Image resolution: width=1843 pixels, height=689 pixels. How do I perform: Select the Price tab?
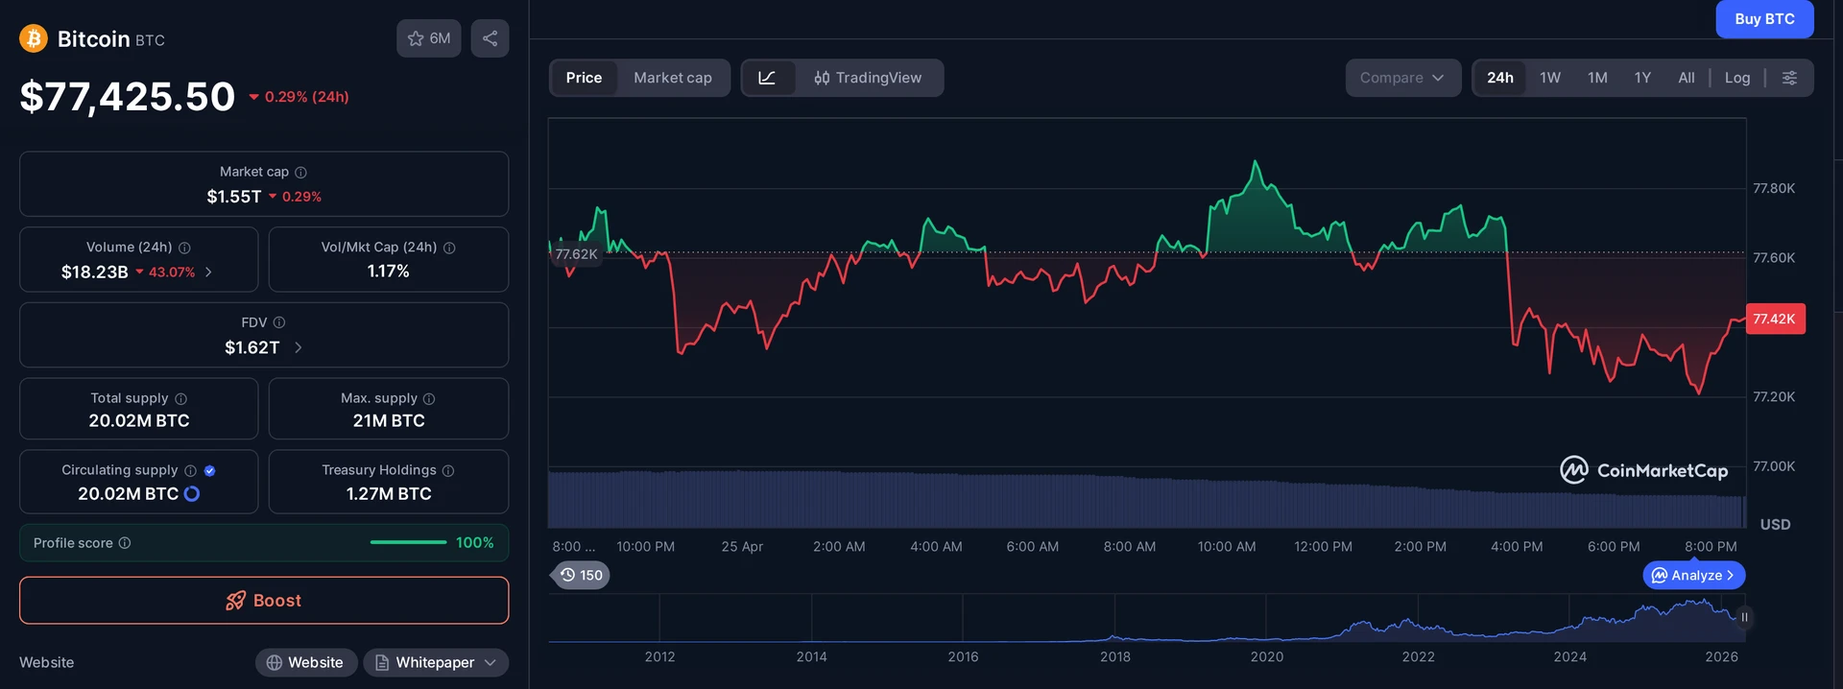click(x=584, y=78)
